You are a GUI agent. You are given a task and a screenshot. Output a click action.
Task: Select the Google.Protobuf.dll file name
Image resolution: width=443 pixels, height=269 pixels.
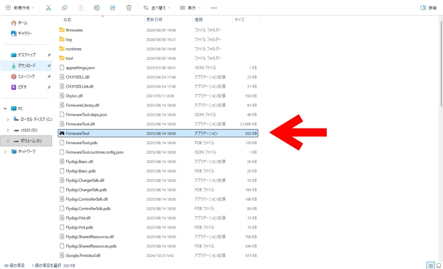click(x=83, y=256)
